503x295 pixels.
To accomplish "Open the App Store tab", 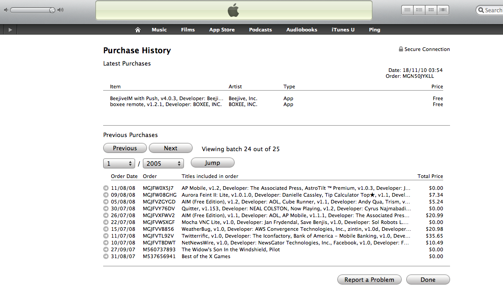I will [x=222, y=30].
